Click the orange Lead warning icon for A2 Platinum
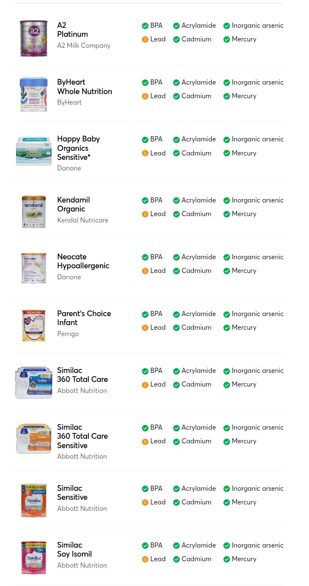The height and width of the screenshot is (586, 309). (x=145, y=40)
